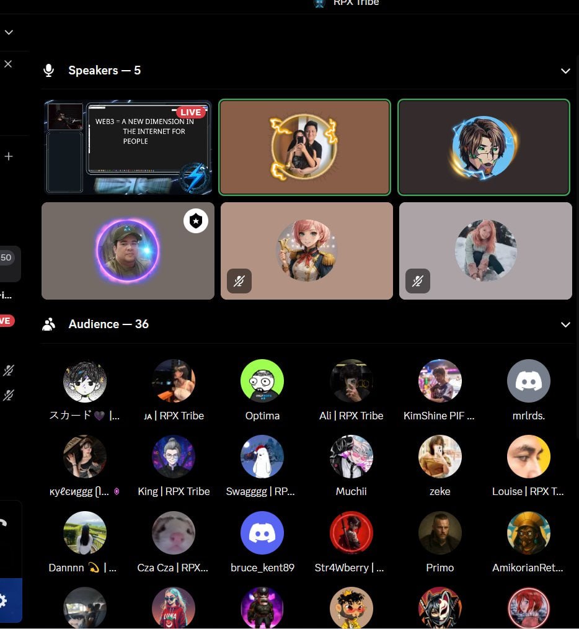Click the X close icon in left sidebar
The image size is (579, 629).
(8, 64)
